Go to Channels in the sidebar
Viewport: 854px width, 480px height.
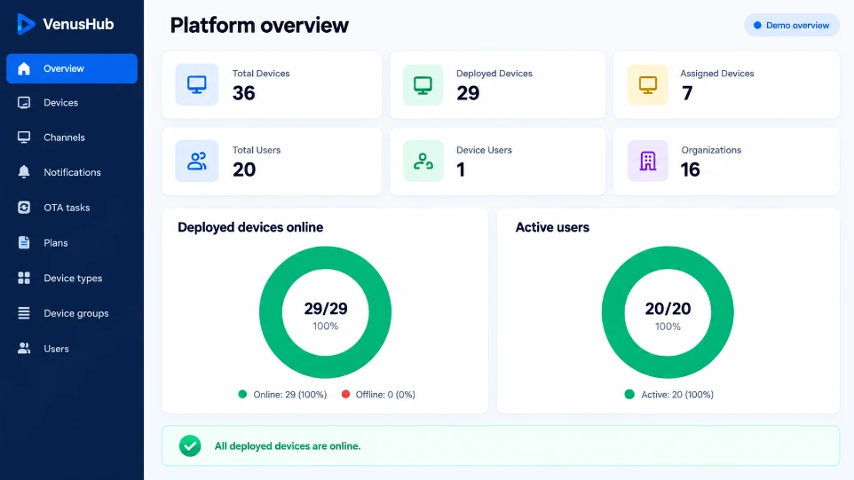click(72, 138)
